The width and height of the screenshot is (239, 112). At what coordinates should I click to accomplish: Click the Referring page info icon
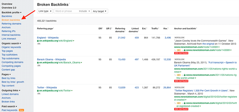(x=53, y=28)
